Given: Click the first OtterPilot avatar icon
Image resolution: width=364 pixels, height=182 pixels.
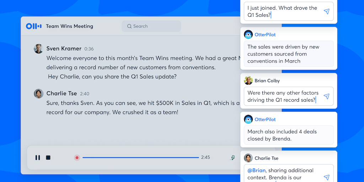Looking at the screenshot, I should [x=248, y=35].
